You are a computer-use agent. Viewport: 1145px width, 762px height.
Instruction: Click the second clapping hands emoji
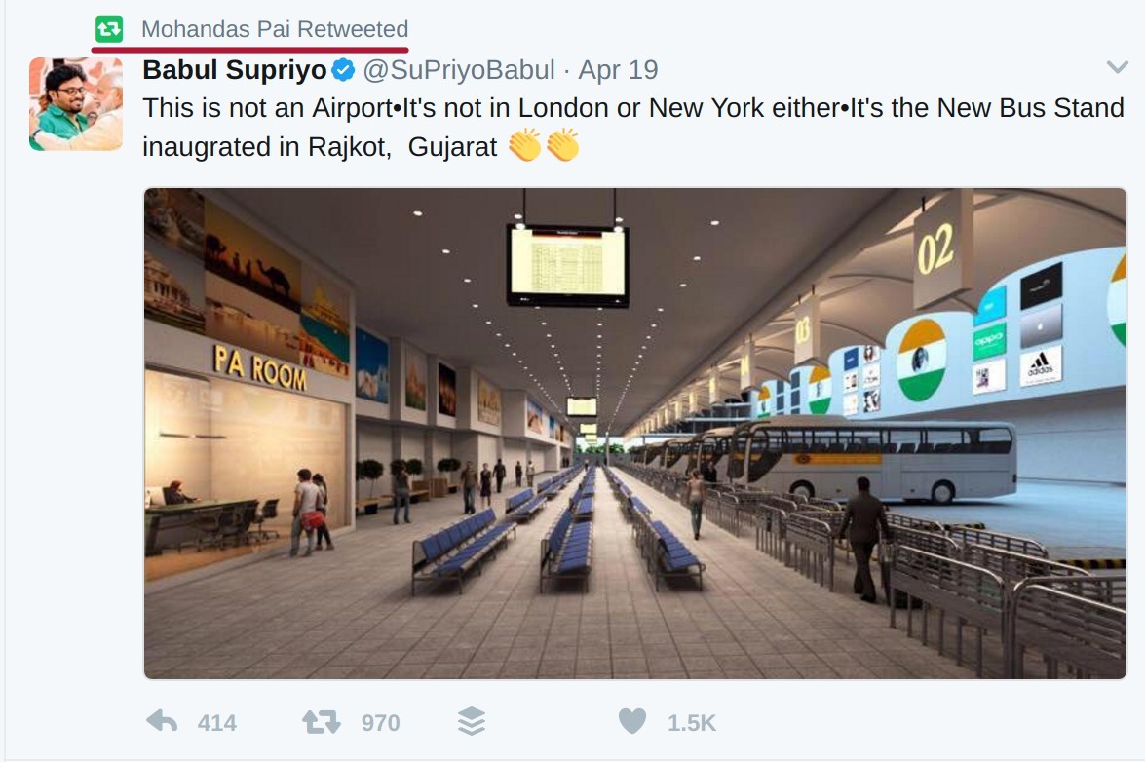(x=562, y=146)
